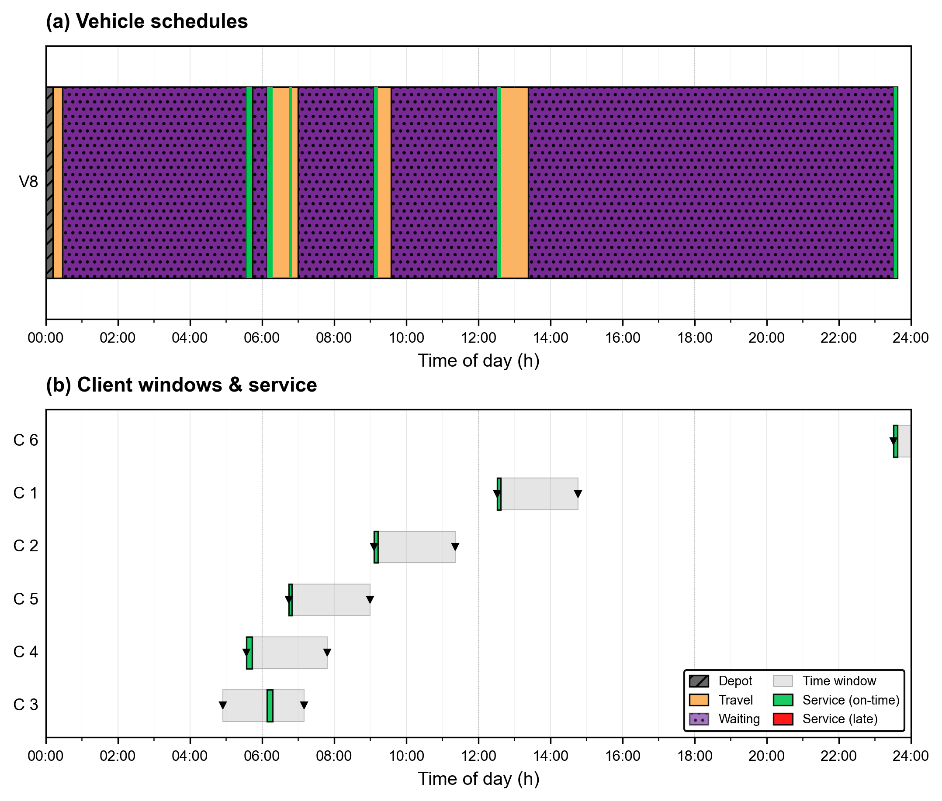The width and height of the screenshot is (942, 801).
Task: Click the C 5 window end triangle marker
Action: pyautogui.click(x=370, y=599)
